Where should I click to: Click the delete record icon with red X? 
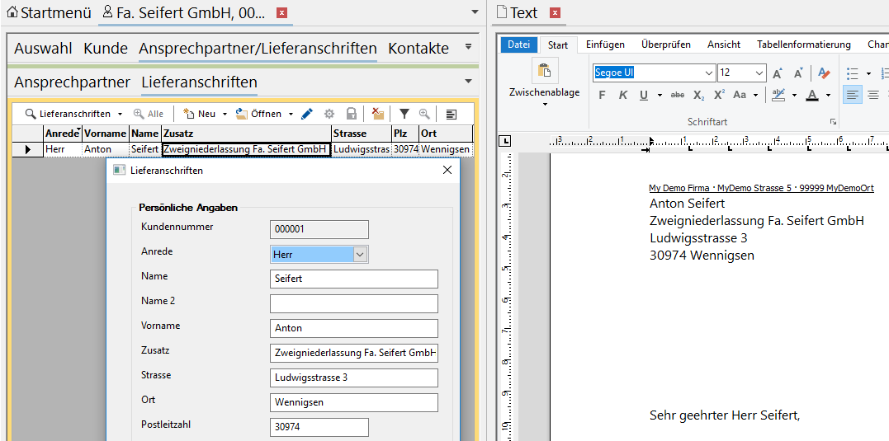pyautogui.click(x=377, y=114)
